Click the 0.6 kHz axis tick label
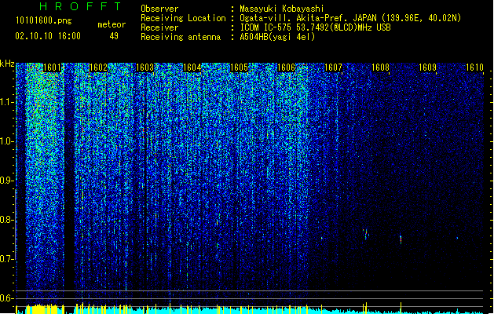 pyautogui.click(x=6, y=298)
